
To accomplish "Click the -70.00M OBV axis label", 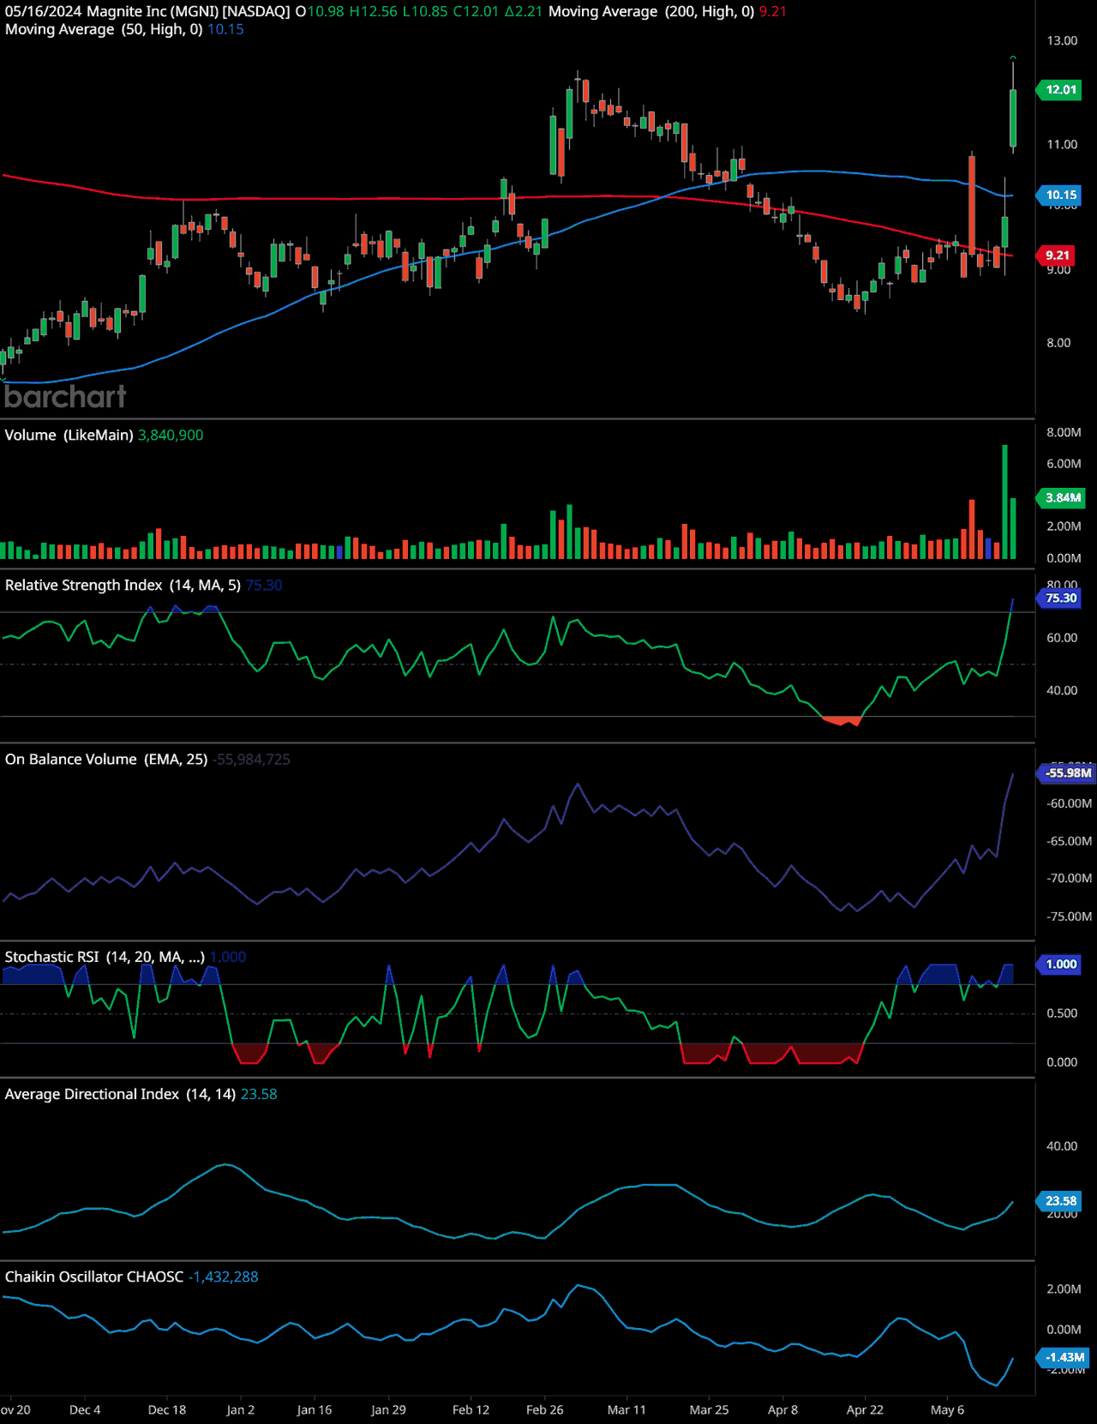I will point(1070,879).
